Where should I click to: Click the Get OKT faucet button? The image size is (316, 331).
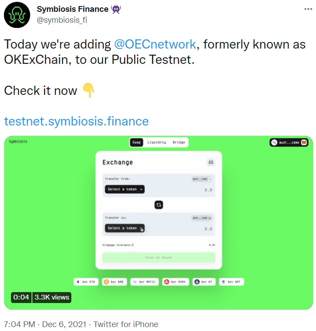coord(232,282)
